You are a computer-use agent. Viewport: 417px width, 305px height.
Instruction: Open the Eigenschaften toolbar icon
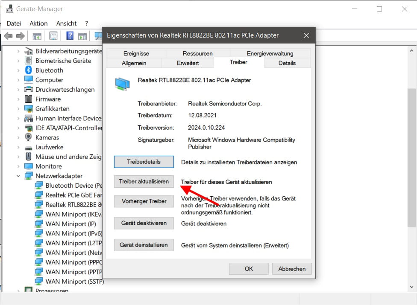(53, 36)
